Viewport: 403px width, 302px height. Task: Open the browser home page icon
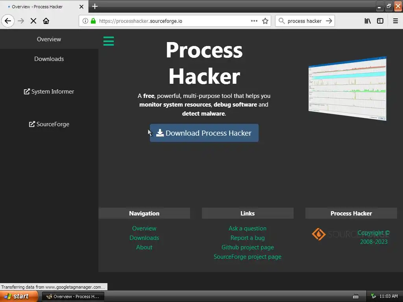pos(46,21)
